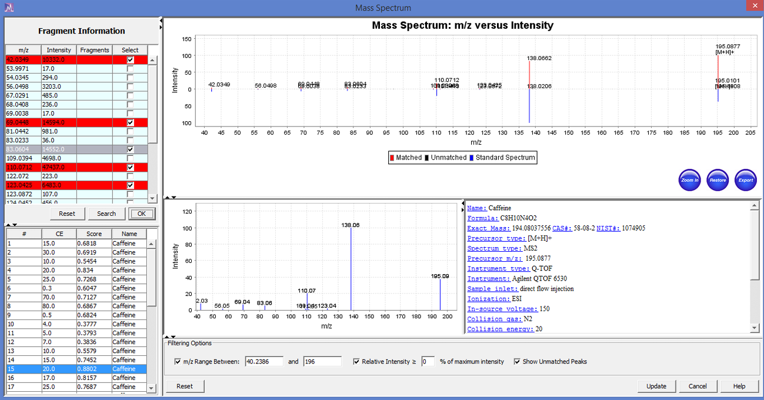This screenshot has height=400, width=764.
Task: Click the round Zoom In button
Action: click(x=689, y=180)
